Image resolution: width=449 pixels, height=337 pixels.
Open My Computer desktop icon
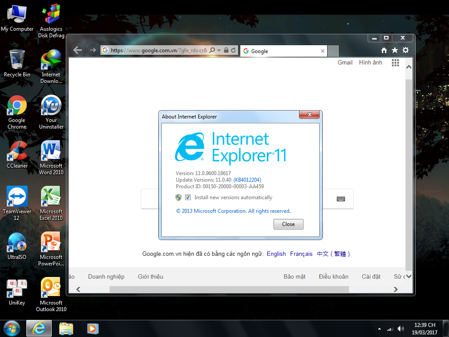(x=17, y=18)
